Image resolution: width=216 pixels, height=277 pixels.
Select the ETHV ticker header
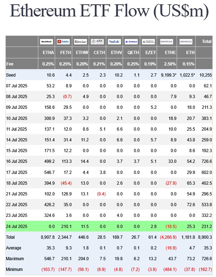coord(117,53)
